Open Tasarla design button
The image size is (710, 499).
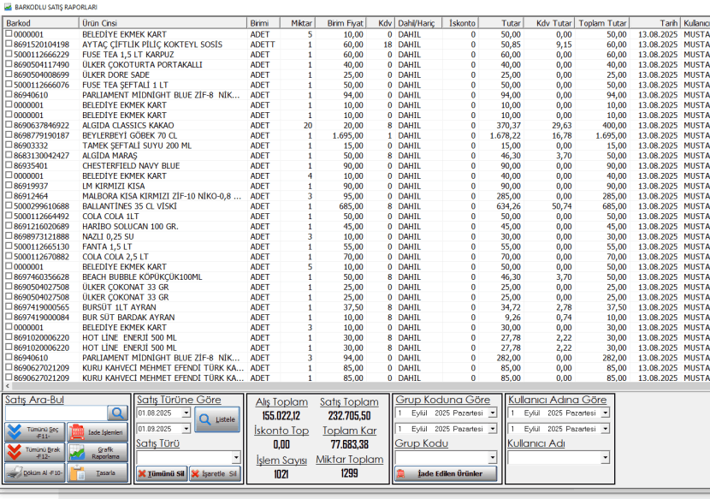(x=98, y=472)
